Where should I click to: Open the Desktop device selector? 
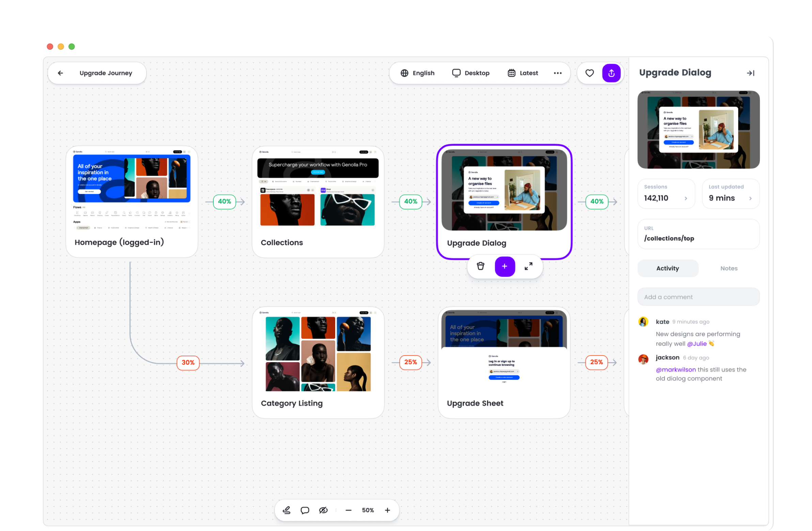pyautogui.click(x=470, y=73)
